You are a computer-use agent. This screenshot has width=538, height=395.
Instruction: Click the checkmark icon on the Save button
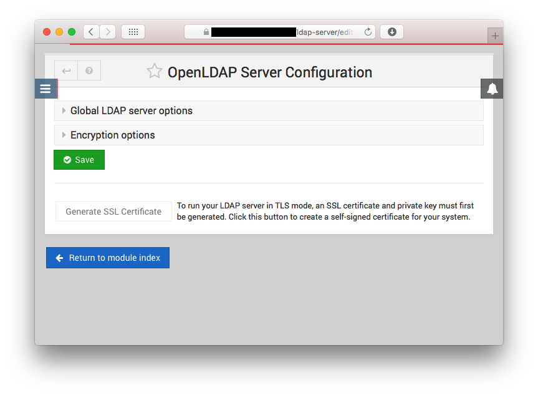click(x=67, y=159)
